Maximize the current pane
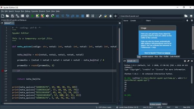This screenshot has height=109, width=194. click(88, 16)
